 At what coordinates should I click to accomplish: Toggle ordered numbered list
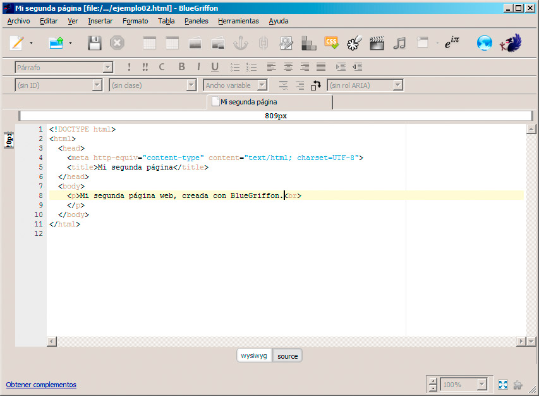(x=251, y=67)
